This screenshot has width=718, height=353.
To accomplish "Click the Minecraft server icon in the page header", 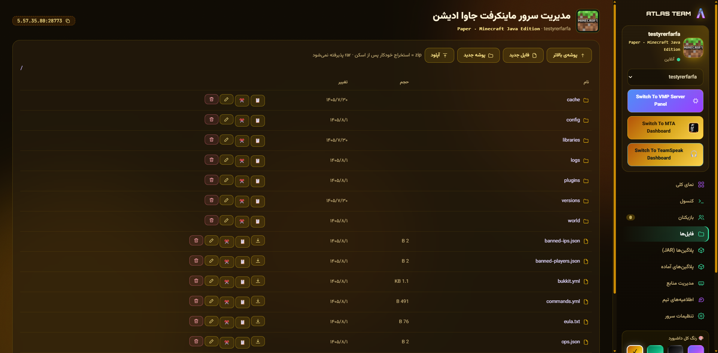I will 587,21.
